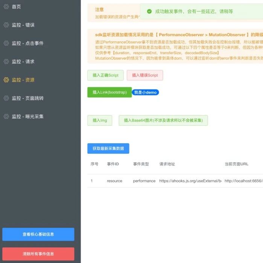The image size is (263, 263).
Task: Click the gear icon beside 首页
Action: (6, 6)
